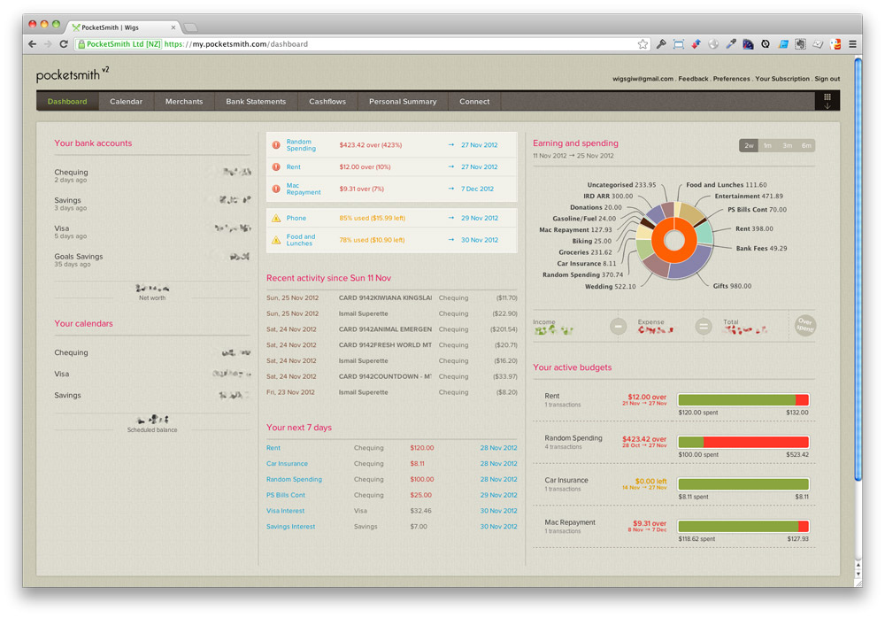The width and height of the screenshot is (885, 618).
Task: Click the minus icon between Income and Expense
Action: (618, 326)
